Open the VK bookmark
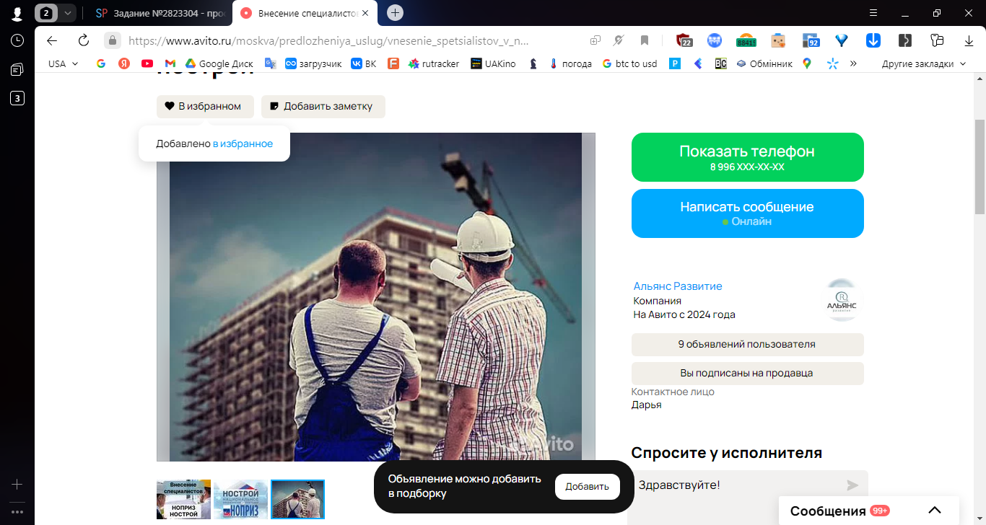The height and width of the screenshot is (525, 986). pos(364,63)
